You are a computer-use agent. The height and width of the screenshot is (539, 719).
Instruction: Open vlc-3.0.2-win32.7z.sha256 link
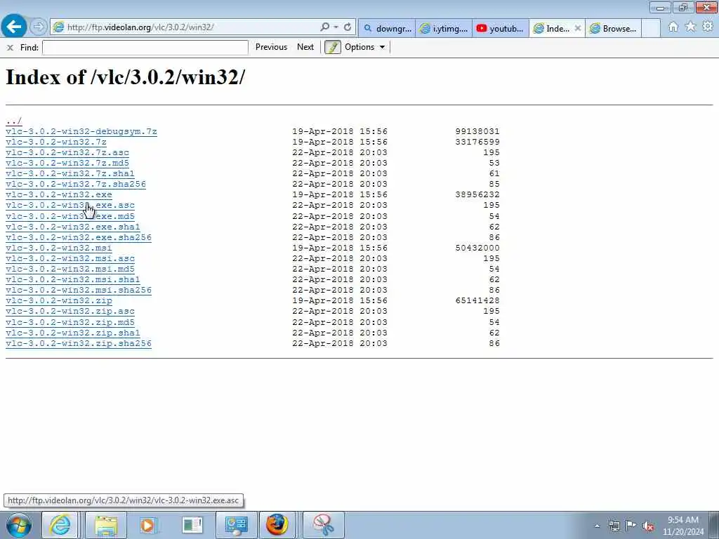pos(76,185)
